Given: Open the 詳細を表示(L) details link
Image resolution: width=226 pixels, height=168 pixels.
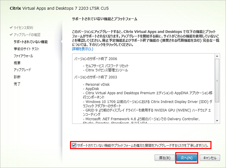Looking at the screenshot, I should [83, 49].
